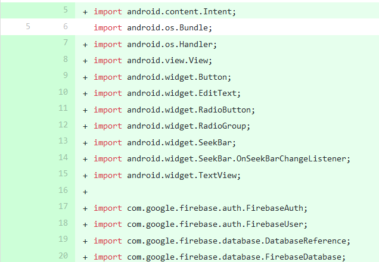The width and height of the screenshot is (379, 262).
Task: Click line number 9
Action: [x=66, y=76]
